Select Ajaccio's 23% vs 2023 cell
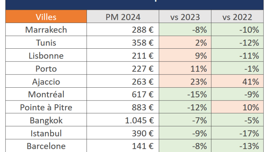This screenshot has width=270, height=152. pyautogui.click(x=185, y=82)
